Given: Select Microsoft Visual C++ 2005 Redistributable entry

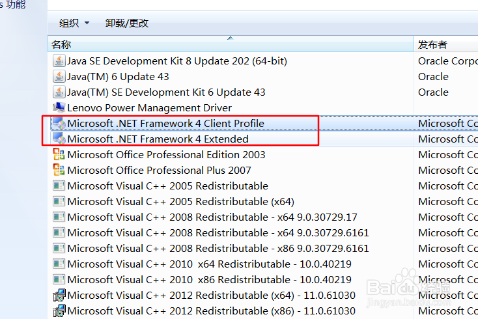Looking at the screenshot, I should [x=167, y=186].
